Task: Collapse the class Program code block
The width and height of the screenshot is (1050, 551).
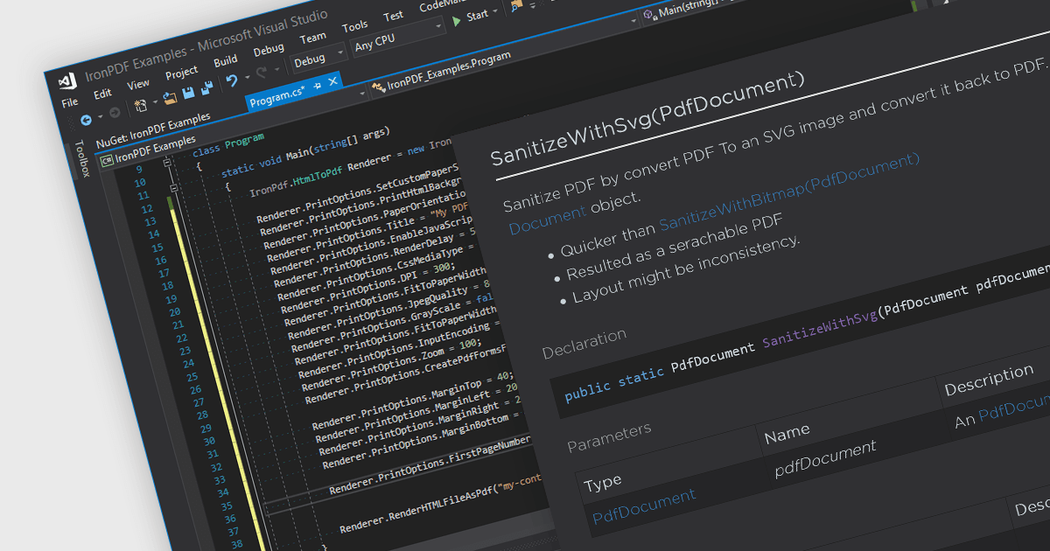Action: (167, 163)
